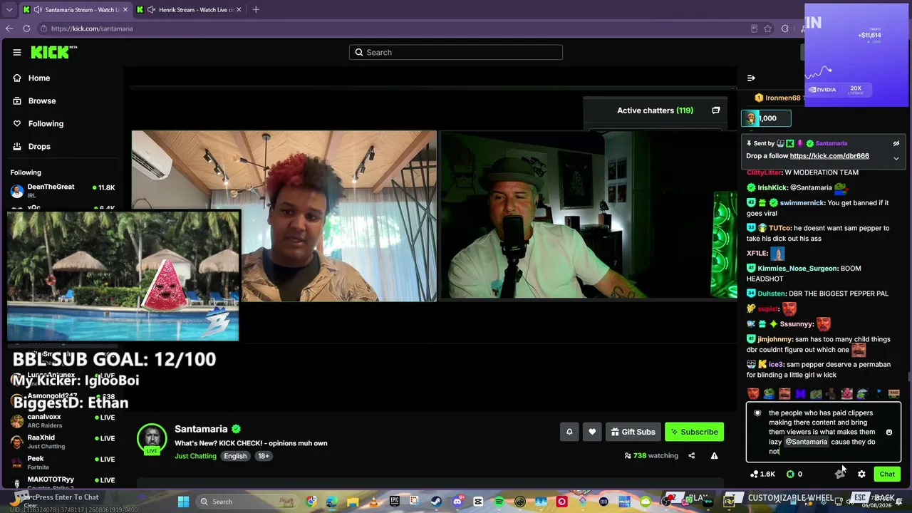The width and height of the screenshot is (912, 513).
Task: Open DeenTheGreat channel in Following list
Action: [x=61, y=190]
